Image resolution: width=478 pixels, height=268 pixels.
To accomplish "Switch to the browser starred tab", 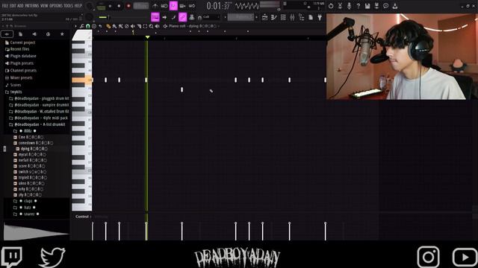I will tap(62, 34).
